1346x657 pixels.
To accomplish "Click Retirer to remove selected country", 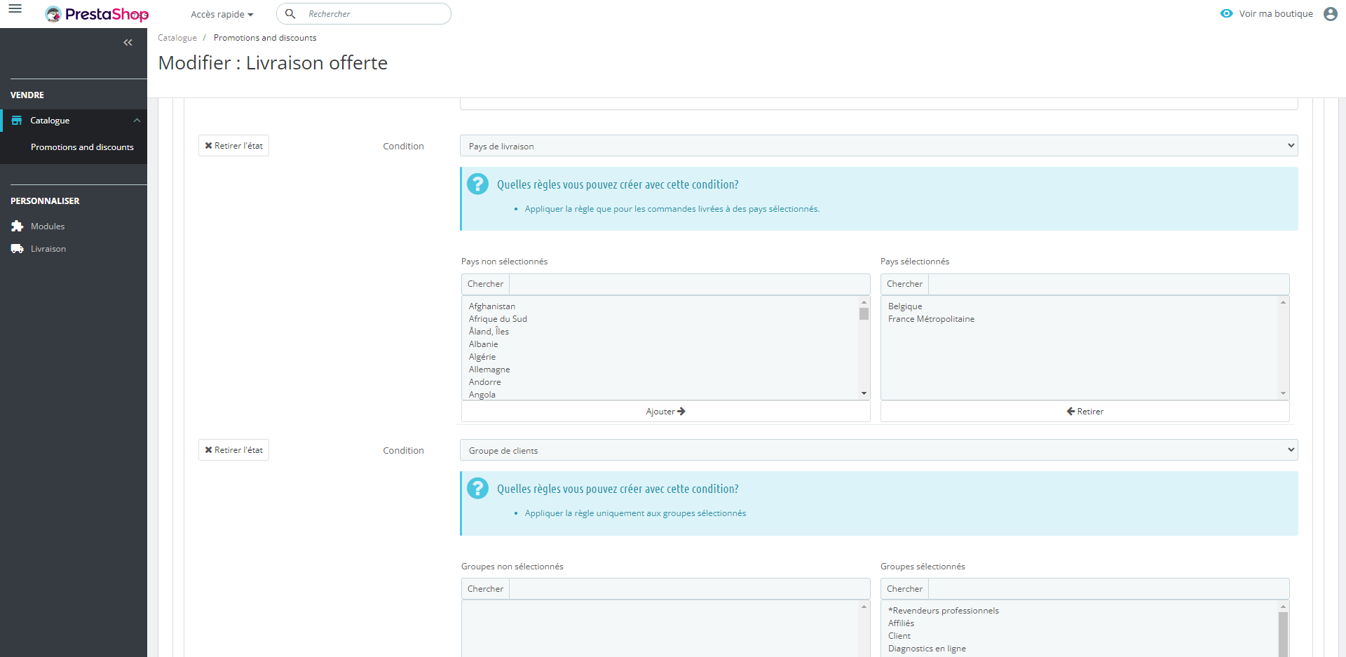I will pyautogui.click(x=1085, y=412).
